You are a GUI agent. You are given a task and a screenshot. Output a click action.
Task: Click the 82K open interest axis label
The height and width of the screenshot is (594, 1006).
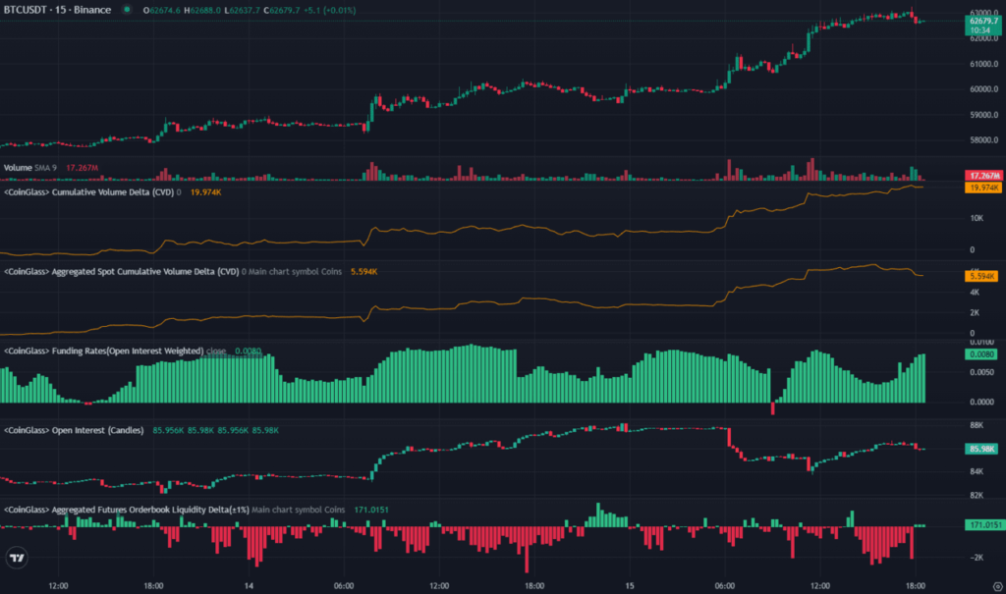[977, 495]
